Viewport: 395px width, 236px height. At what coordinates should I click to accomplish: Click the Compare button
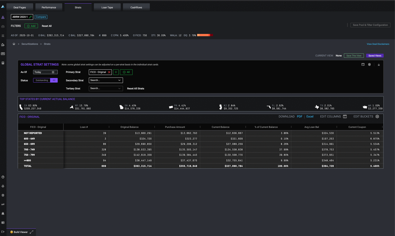click(41, 17)
